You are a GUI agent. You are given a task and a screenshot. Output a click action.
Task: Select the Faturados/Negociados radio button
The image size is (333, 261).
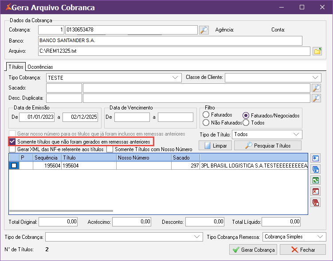pyautogui.click(x=246, y=116)
